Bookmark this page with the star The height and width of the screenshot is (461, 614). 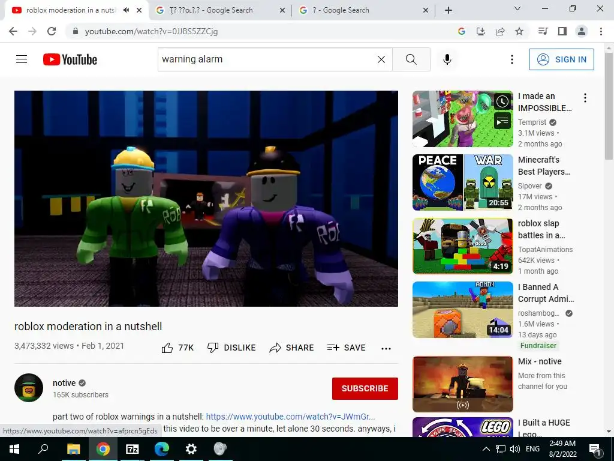[x=519, y=31]
